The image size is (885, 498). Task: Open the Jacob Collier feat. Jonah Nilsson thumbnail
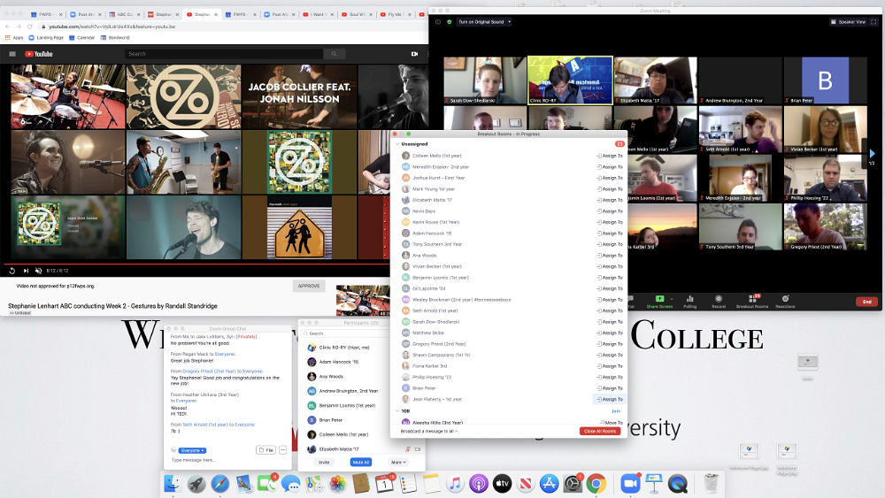(x=299, y=97)
